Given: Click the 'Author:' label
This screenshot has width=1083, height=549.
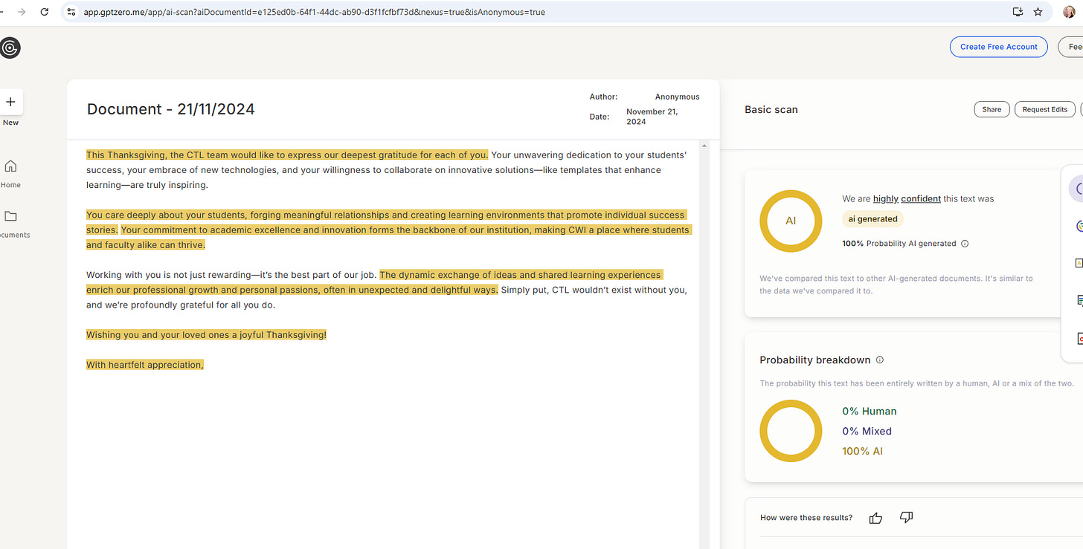Looking at the screenshot, I should pos(603,97).
